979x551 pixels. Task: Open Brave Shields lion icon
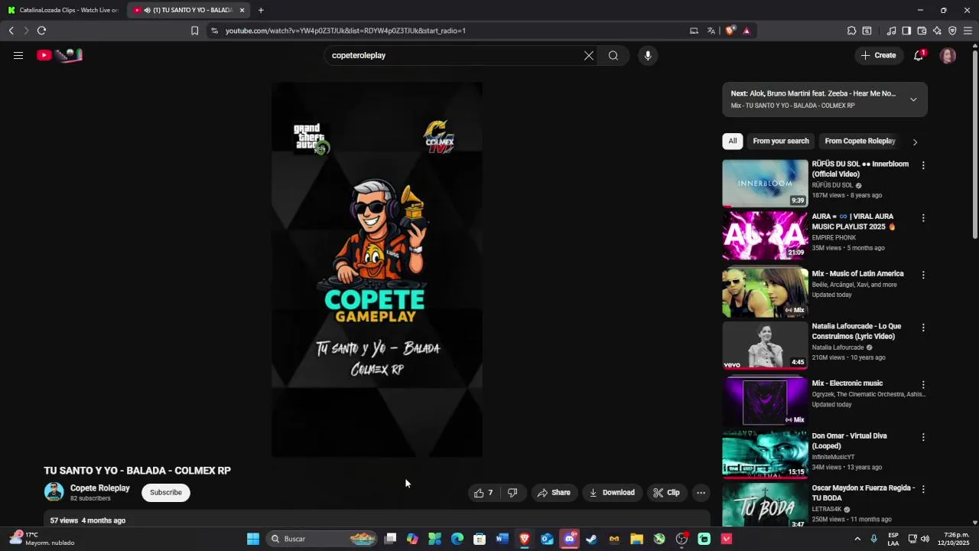point(730,31)
